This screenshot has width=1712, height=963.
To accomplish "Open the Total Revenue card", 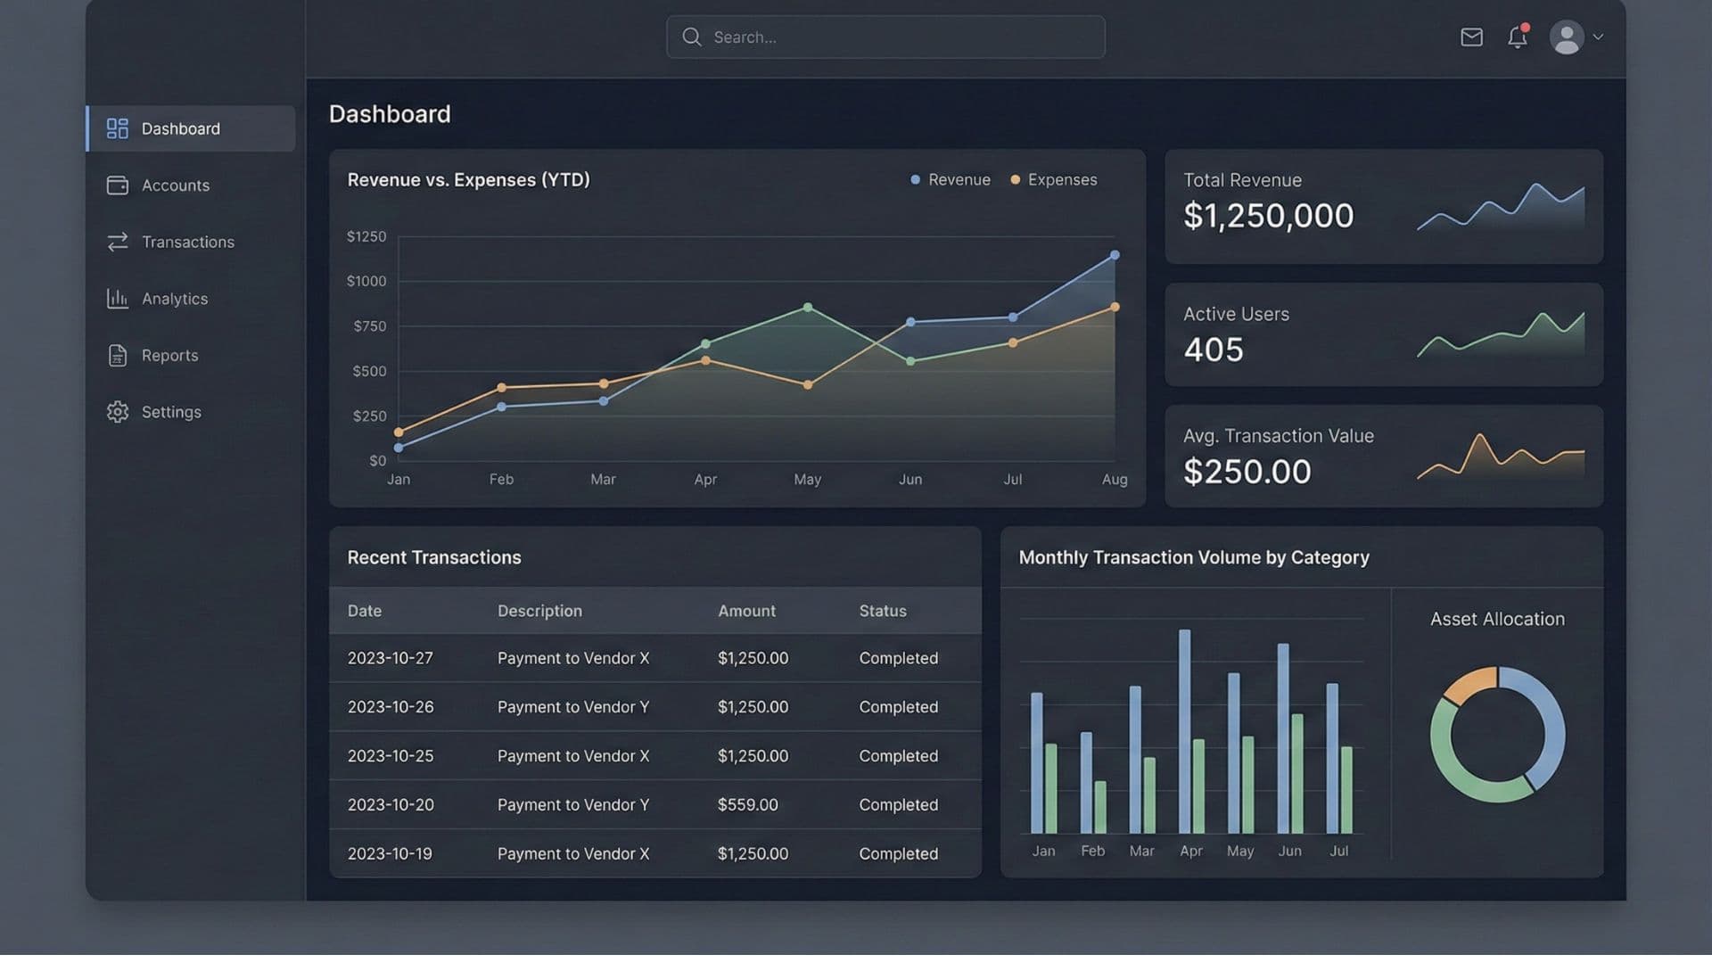I will coord(1383,207).
